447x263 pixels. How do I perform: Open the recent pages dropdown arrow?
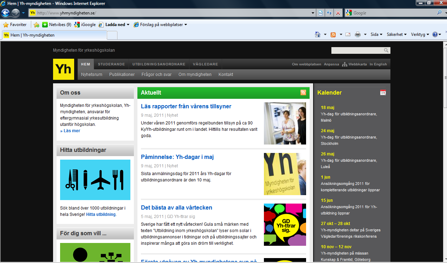[x=23, y=13]
